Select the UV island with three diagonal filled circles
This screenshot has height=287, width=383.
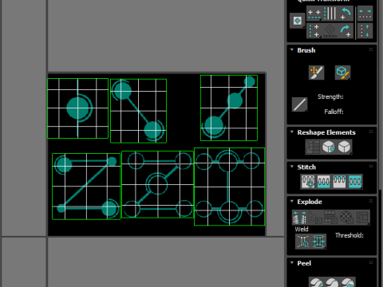229,108
